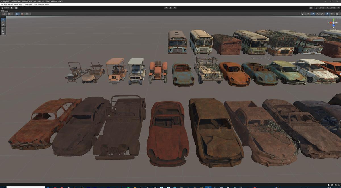Viewport: 341px width, 188px height.
Task: Select the Move tool in the left toolbar
Action: tap(3, 22)
